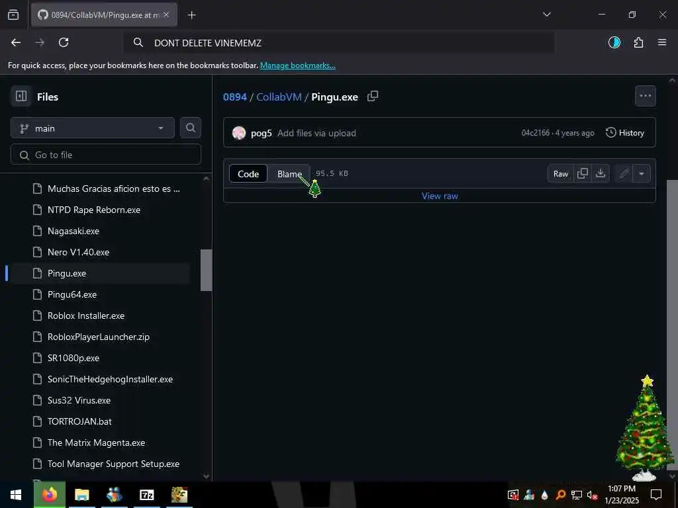678x508 pixels.
Task: Copy the file path icon next to Pingu.exe
Action: pos(373,97)
